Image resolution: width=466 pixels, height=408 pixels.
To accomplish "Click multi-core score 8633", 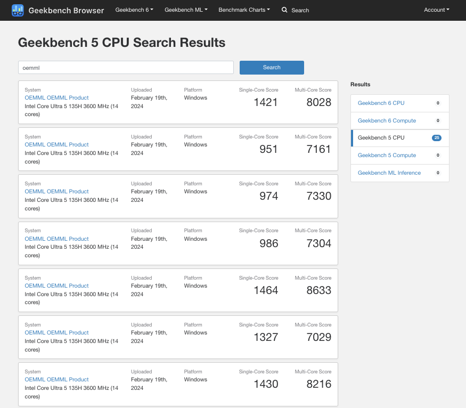I will (x=318, y=290).
